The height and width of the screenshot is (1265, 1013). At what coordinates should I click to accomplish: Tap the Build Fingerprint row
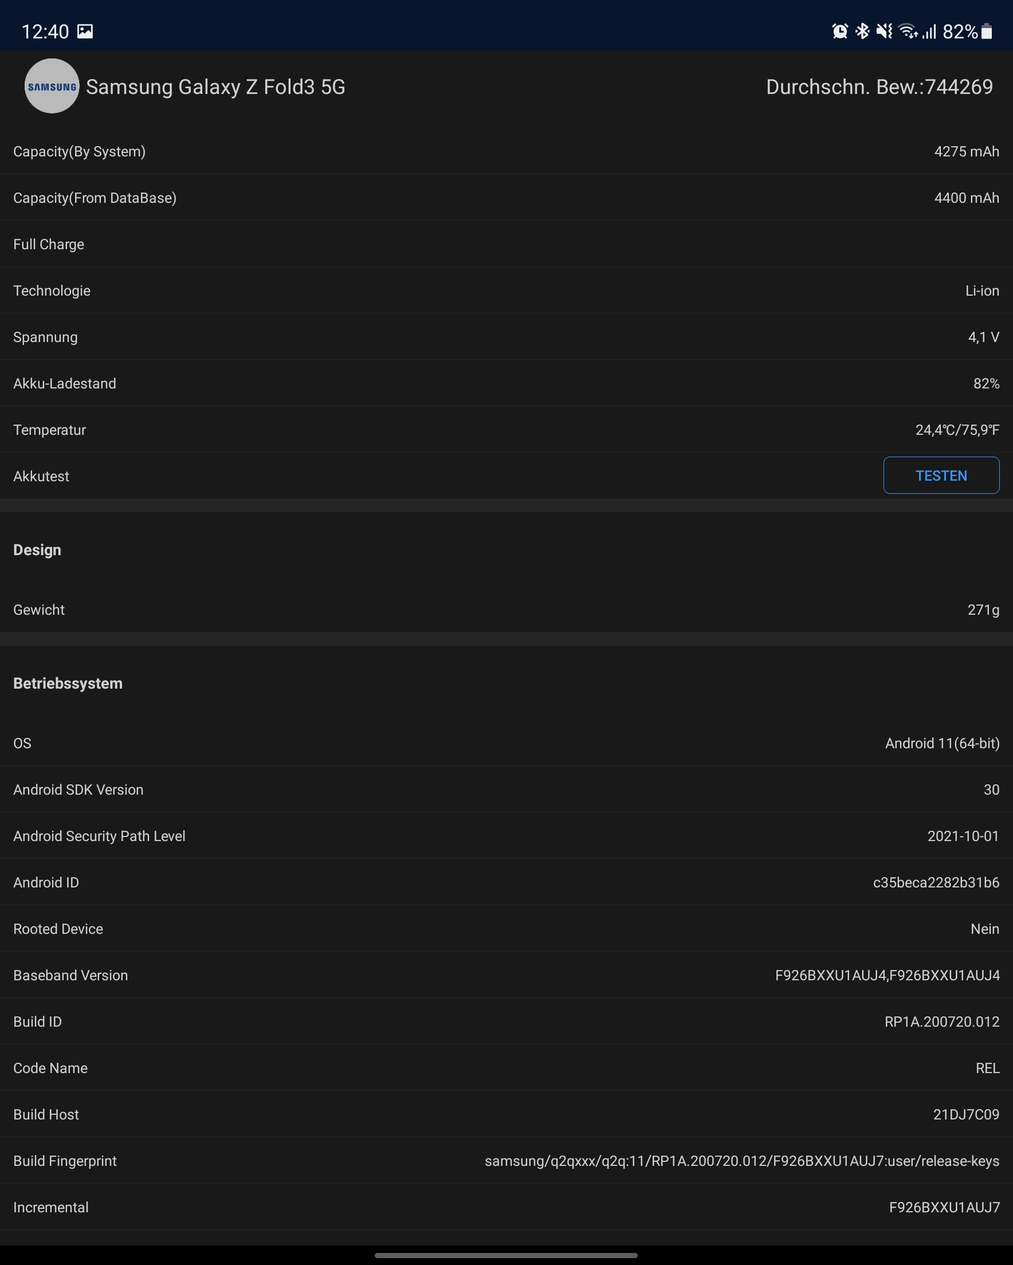506,1161
